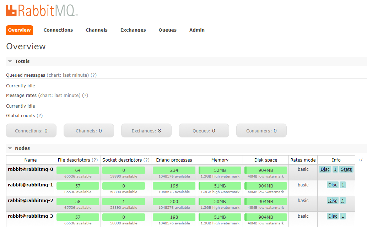The image size is (367, 234).
Task: Click file descriptors bar 64 for rabbitmq-0
Action: [78, 170]
